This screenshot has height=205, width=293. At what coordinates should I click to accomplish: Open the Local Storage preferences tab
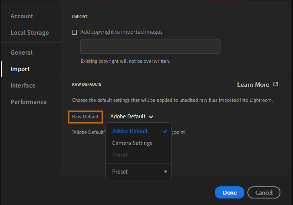30,33
